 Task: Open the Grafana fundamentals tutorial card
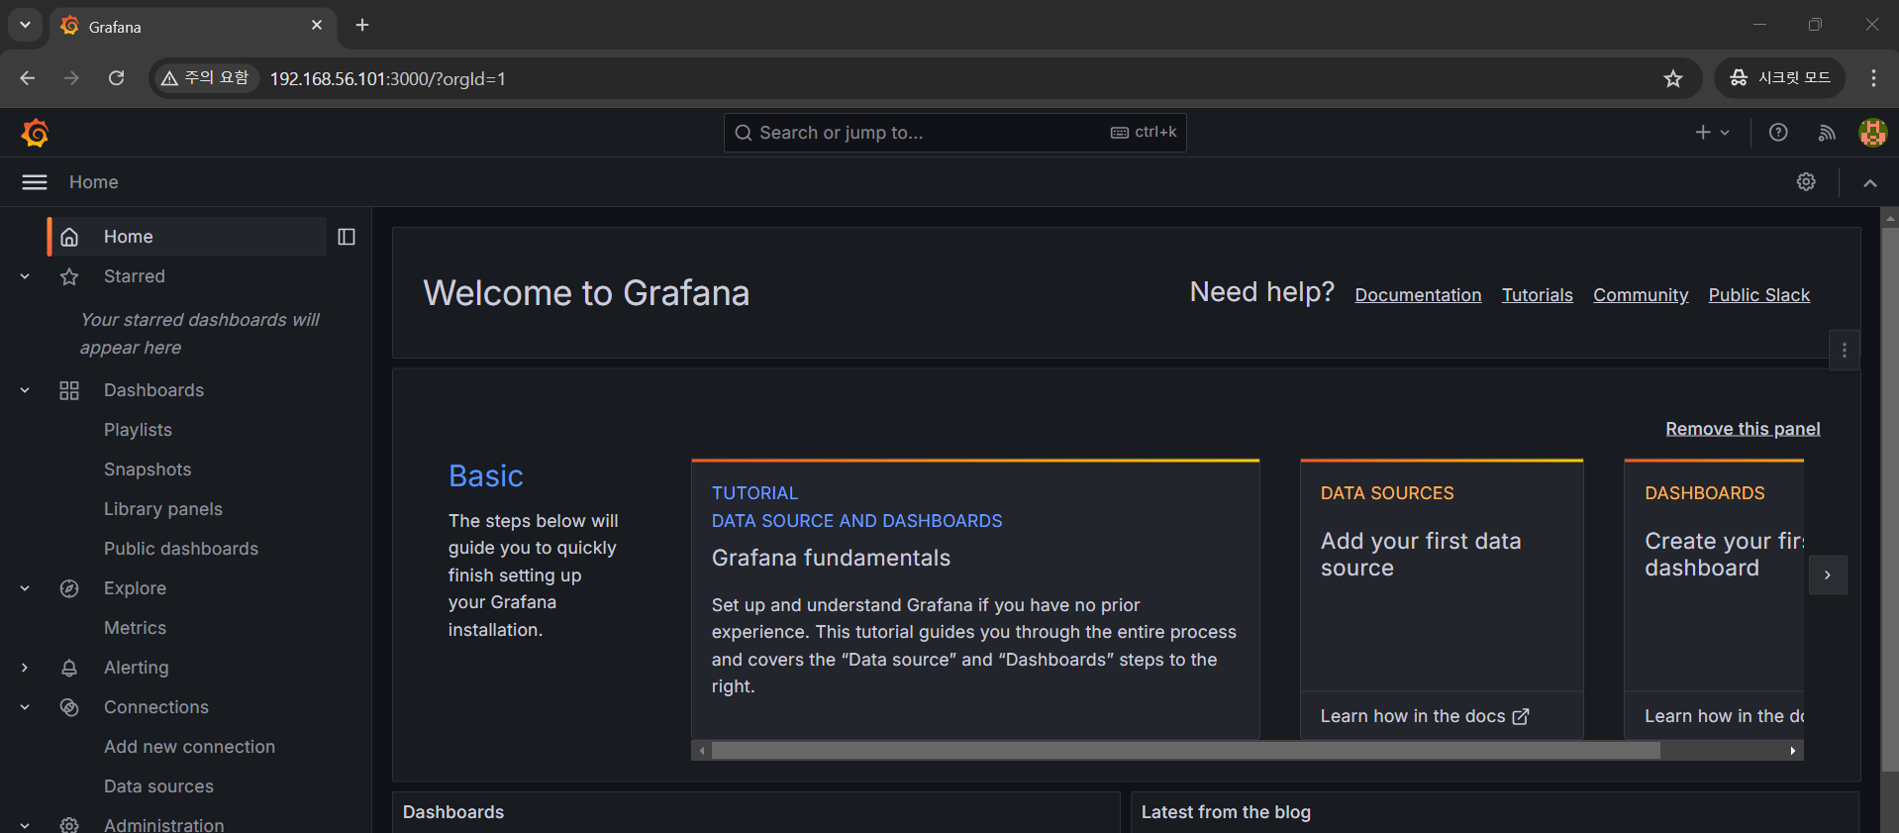[975, 599]
